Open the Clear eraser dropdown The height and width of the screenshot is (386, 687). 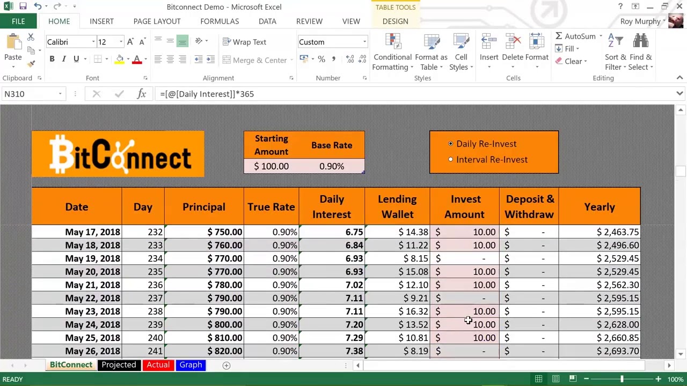(x=571, y=61)
